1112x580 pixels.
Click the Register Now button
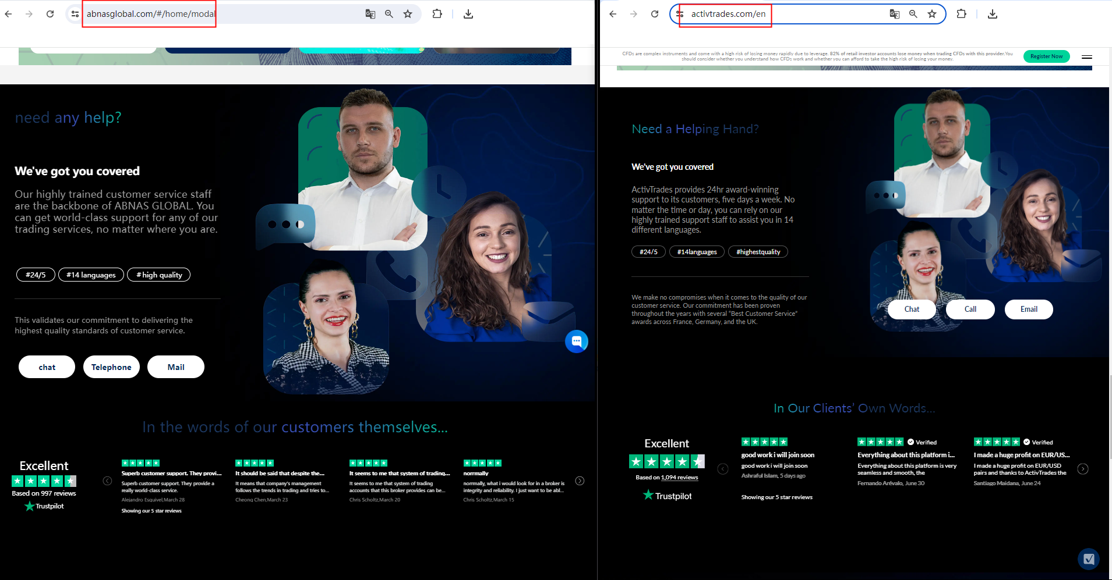coord(1046,56)
